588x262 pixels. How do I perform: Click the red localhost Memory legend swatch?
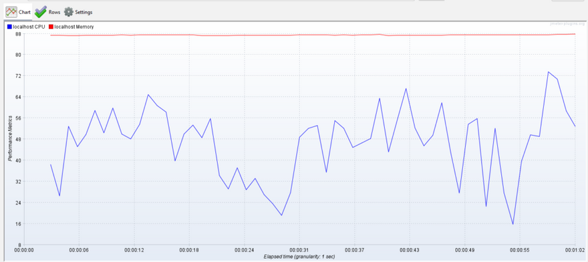point(51,27)
